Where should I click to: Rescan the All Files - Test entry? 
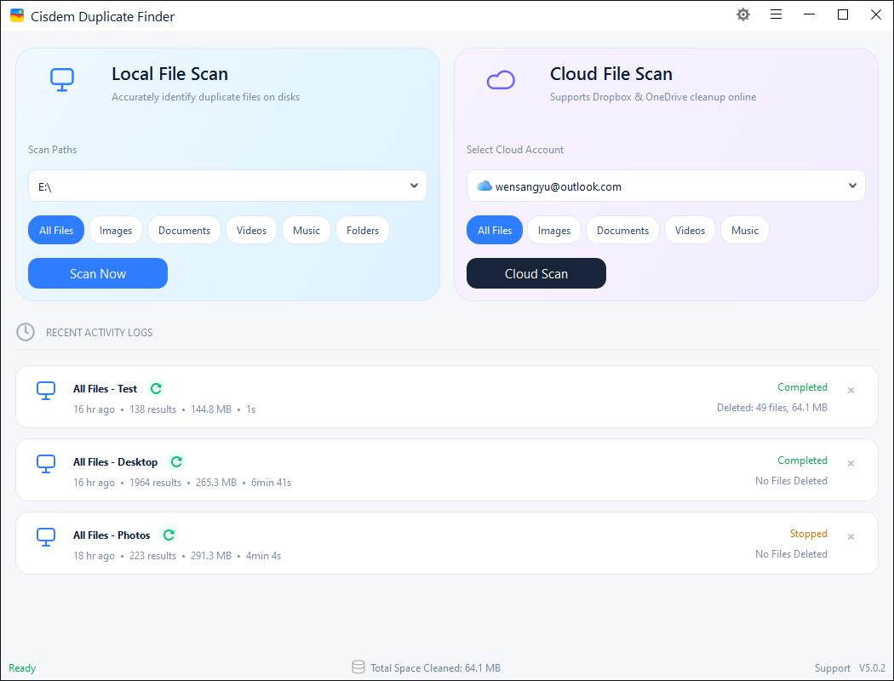click(x=156, y=389)
